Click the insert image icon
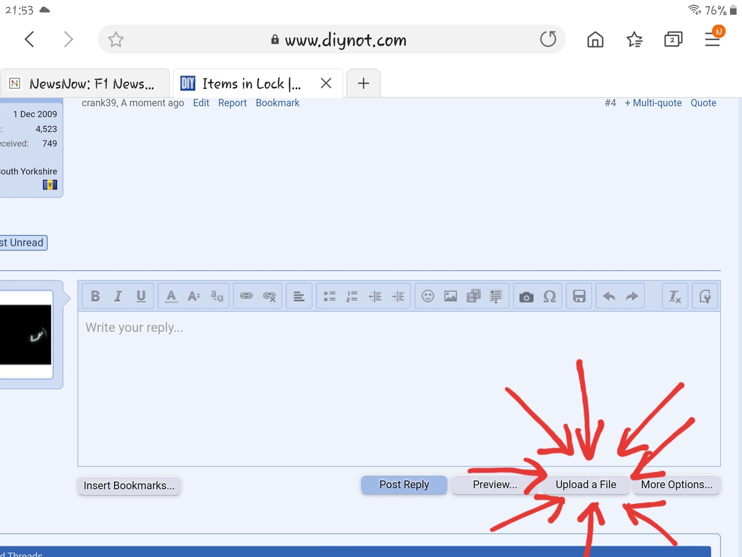The image size is (742, 557). [450, 296]
